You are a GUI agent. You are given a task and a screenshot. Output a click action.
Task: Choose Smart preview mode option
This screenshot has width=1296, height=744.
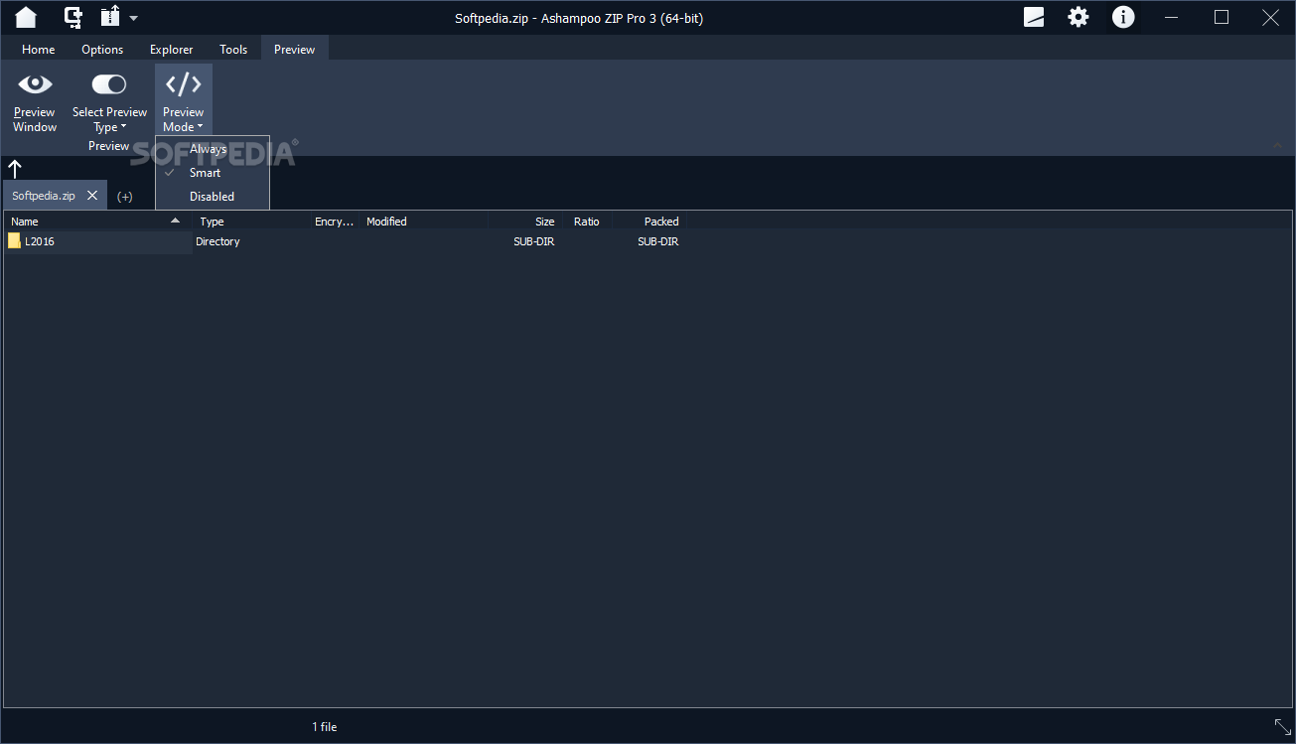(213, 173)
